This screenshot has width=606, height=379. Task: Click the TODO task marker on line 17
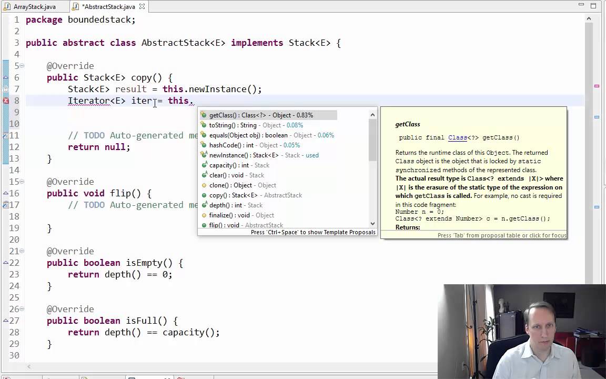click(6, 205)
